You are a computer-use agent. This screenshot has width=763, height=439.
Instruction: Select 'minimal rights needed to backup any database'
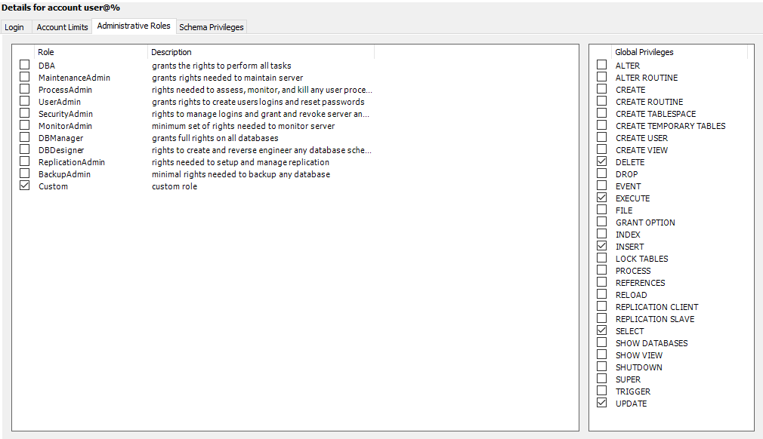tap(241, 174)
